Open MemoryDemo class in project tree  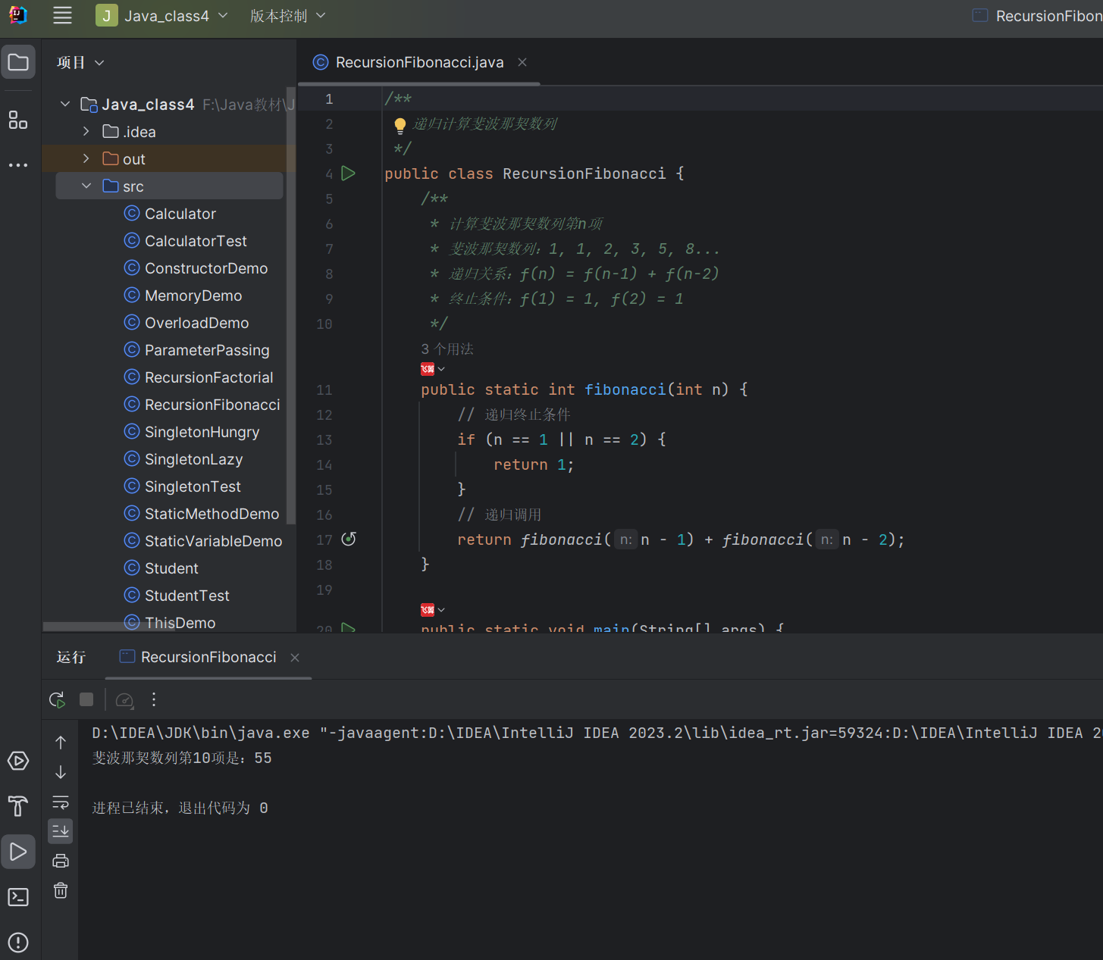pyautogui.click(x=193, y=296)
